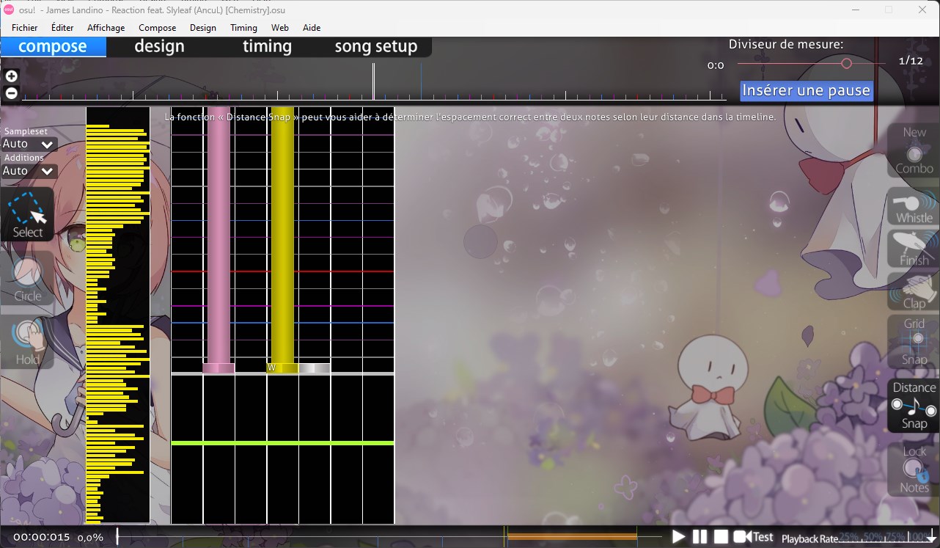Switch to the design tab
The height and width of the screenshot is (548, 940).
[159, 47]
